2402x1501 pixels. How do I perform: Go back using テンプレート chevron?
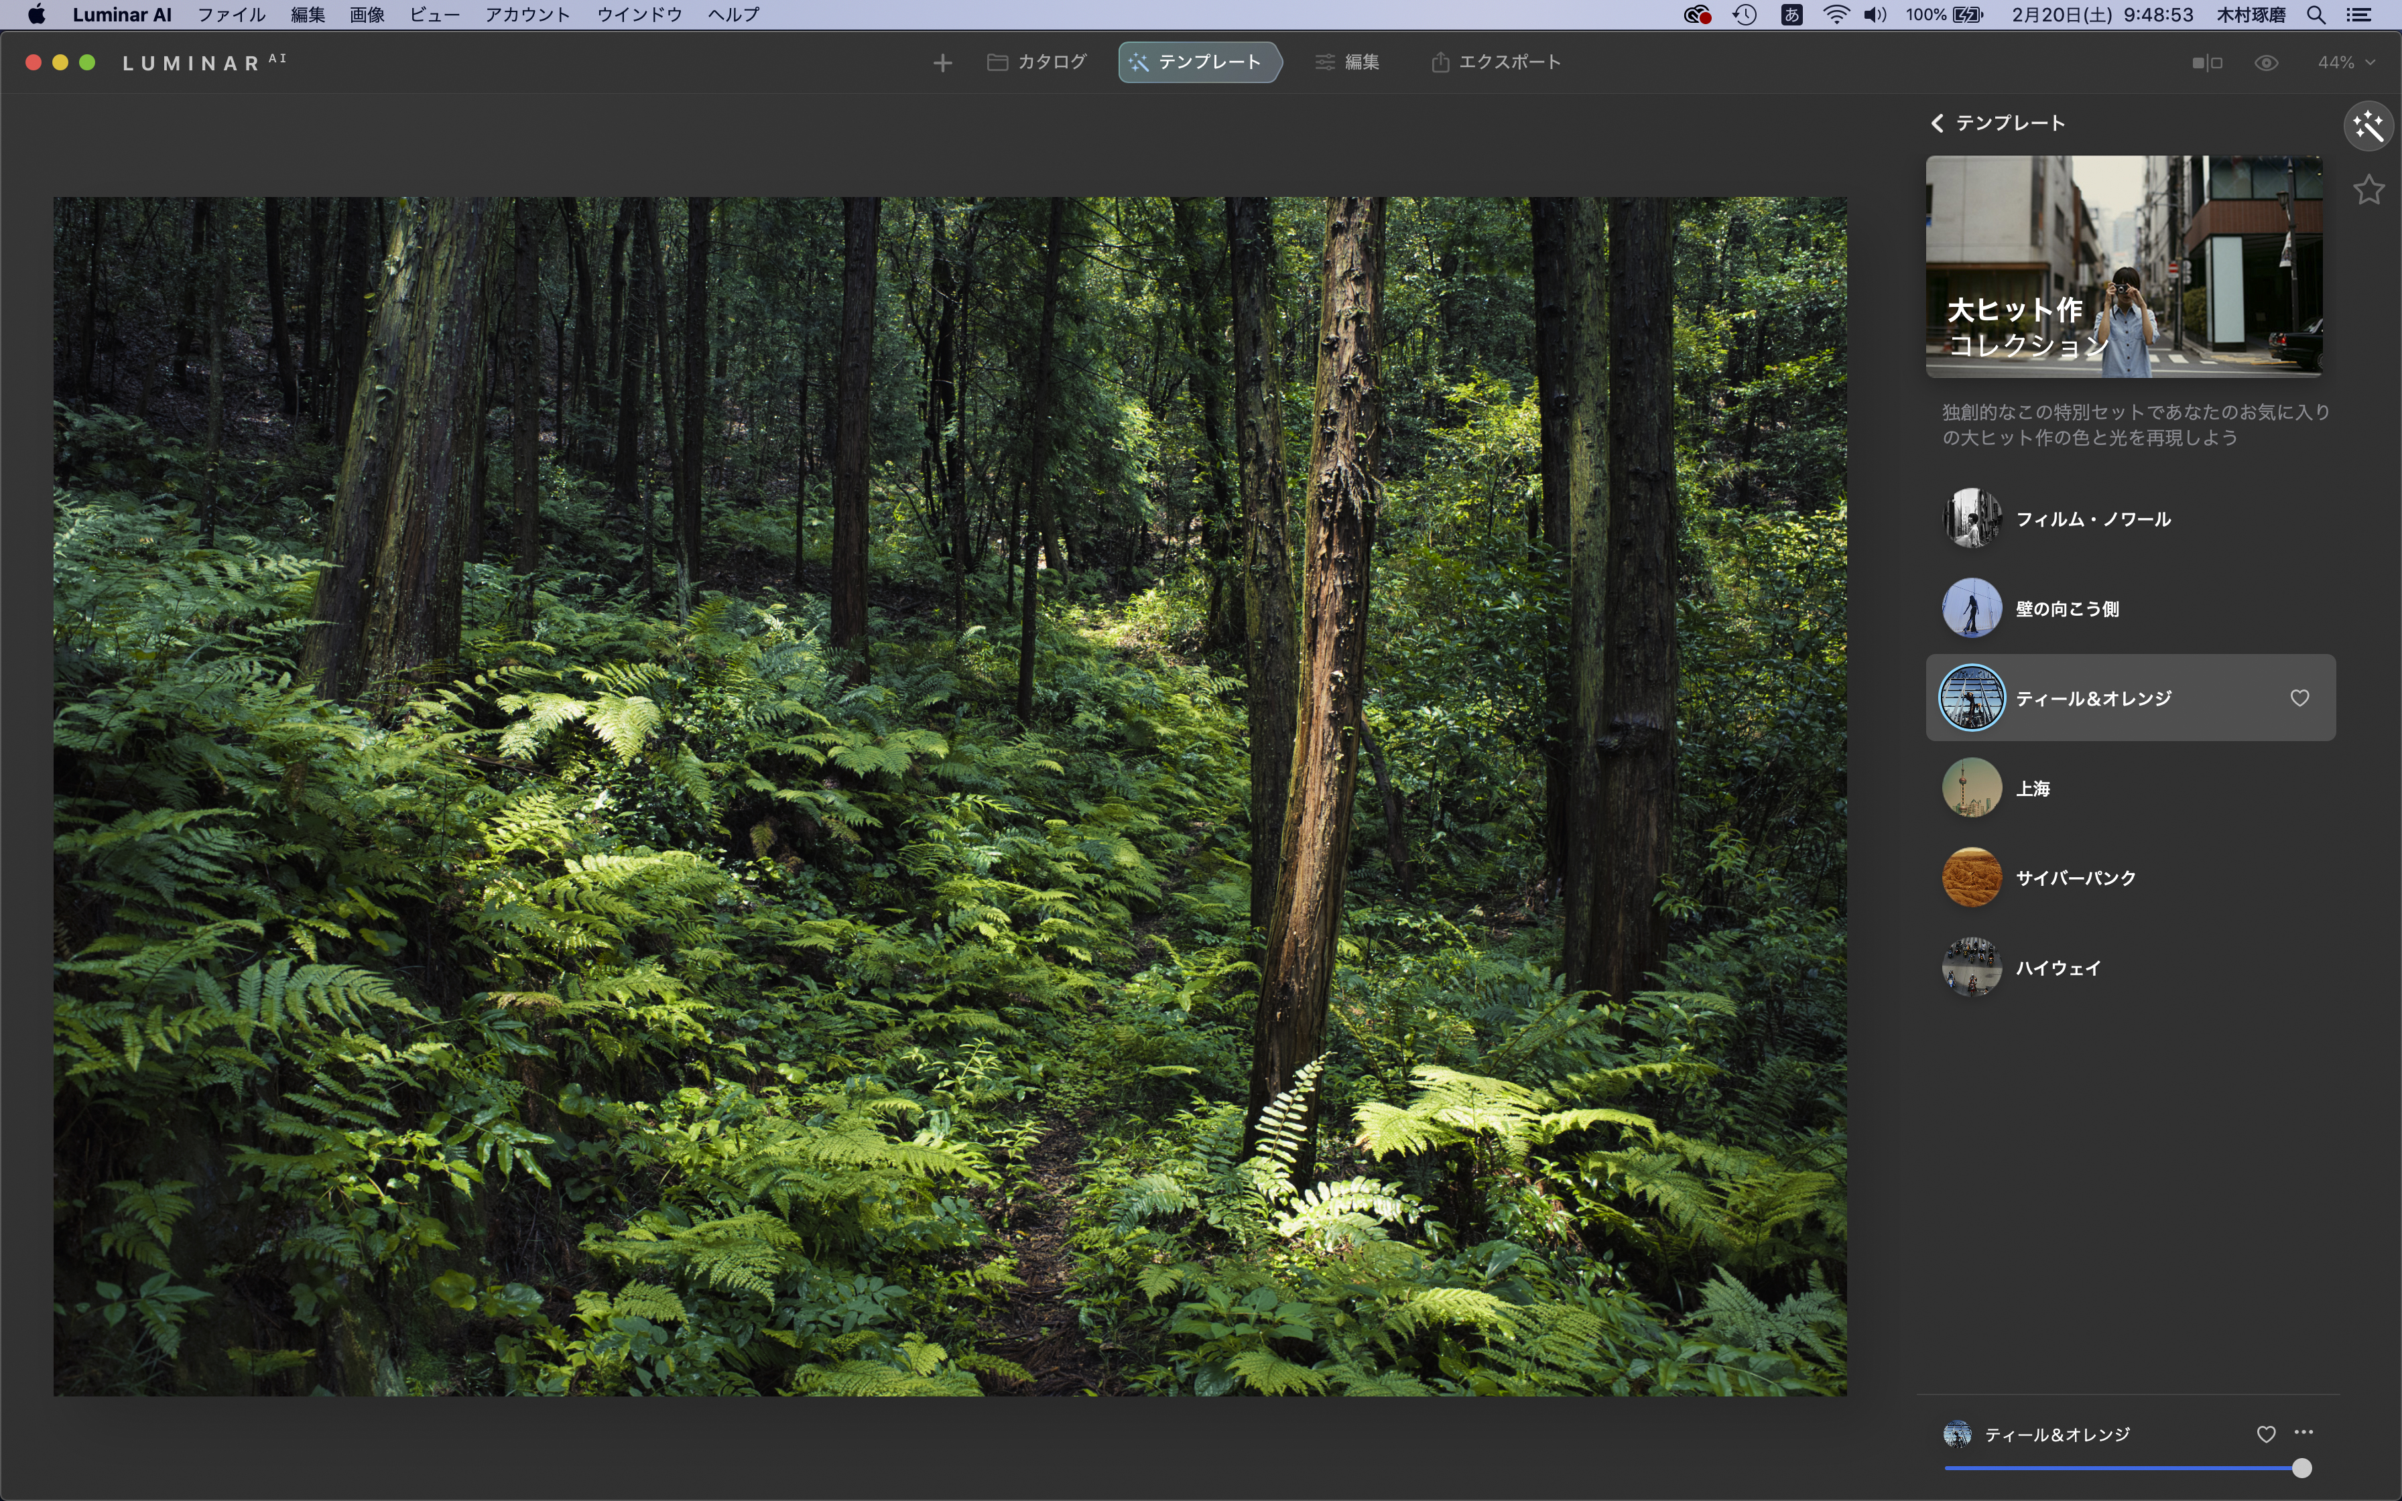click(1938, 123)
